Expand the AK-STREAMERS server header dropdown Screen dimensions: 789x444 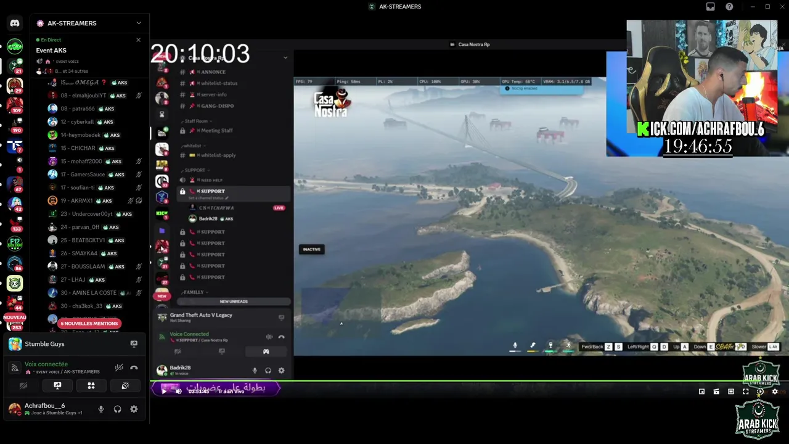[139, 23]
